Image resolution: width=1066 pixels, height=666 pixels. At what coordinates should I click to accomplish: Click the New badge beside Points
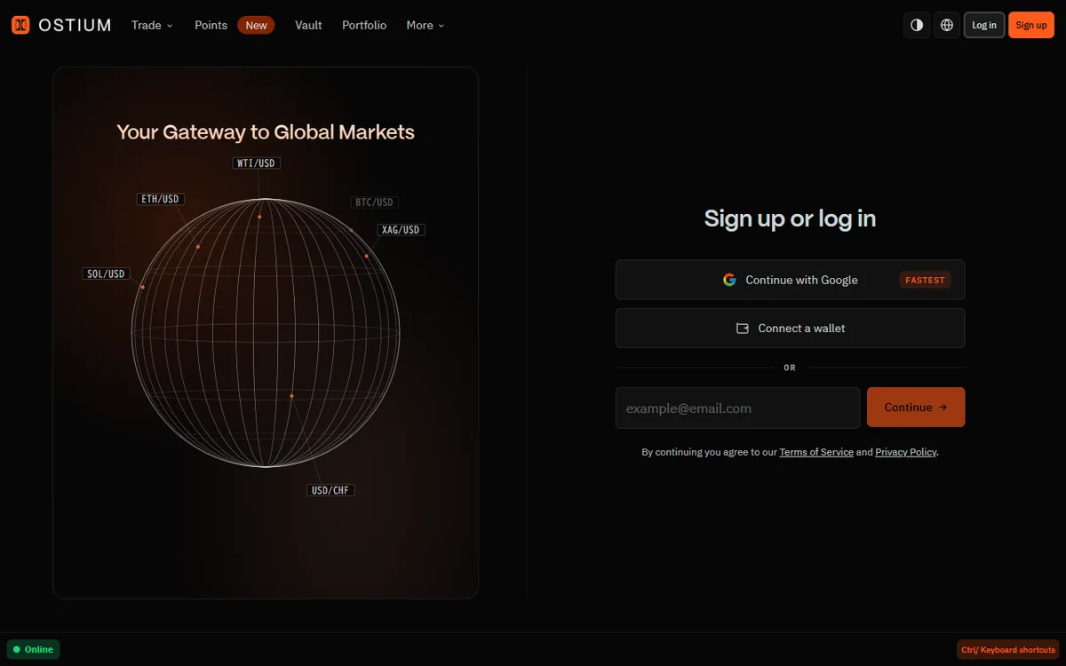256,25
